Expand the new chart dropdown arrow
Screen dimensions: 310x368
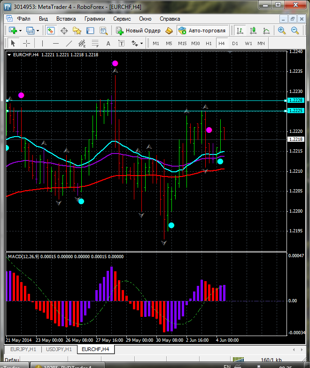pos(20,31)
